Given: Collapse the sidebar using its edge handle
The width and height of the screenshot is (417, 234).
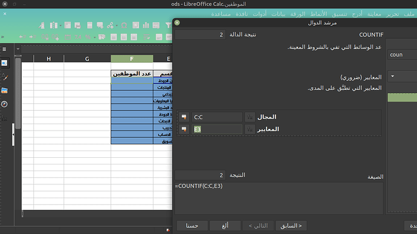Looking at the screenshot, I should click(13, 134).
